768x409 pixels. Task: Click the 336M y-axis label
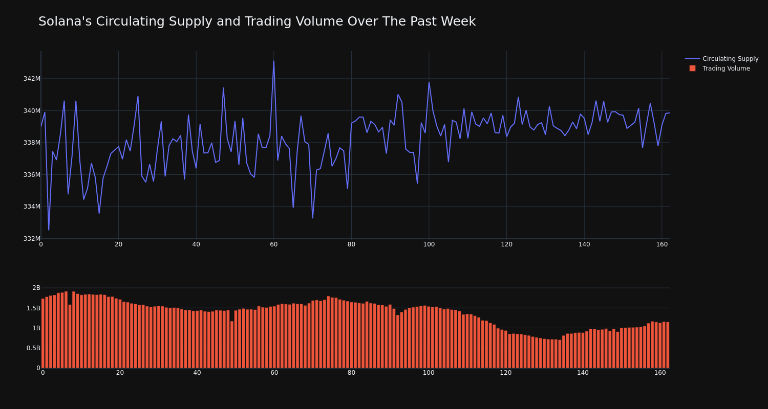[32, 175]
